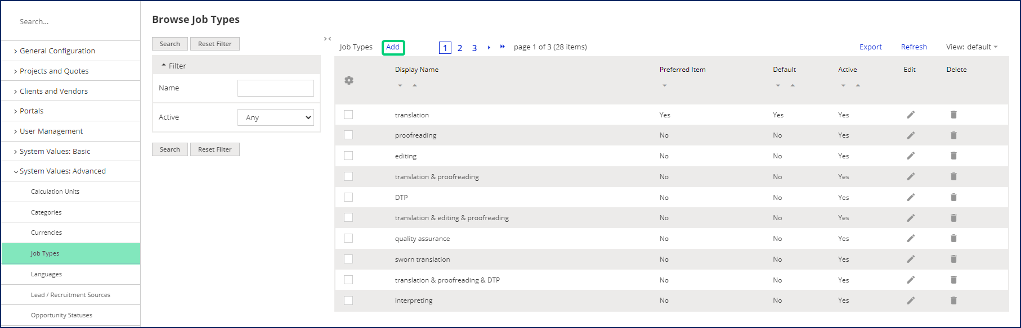
Task: Collapse System Values: Advanced section
Action: coord(62,171)
